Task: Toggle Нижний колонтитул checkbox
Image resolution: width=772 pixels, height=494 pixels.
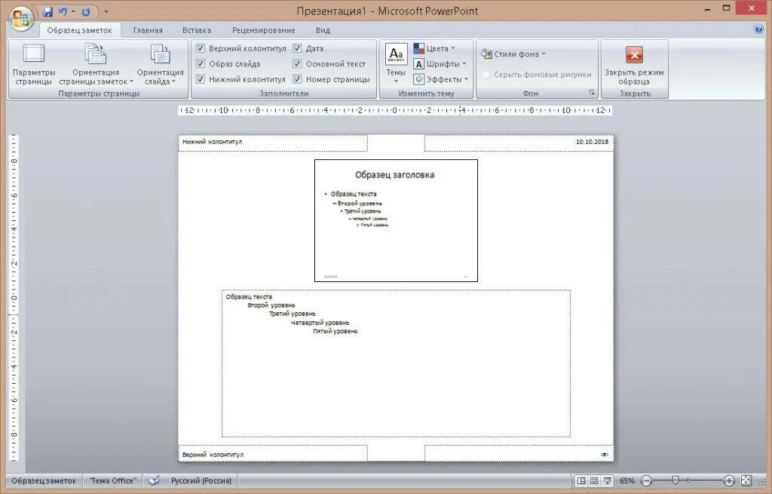Action: (201, 78)
